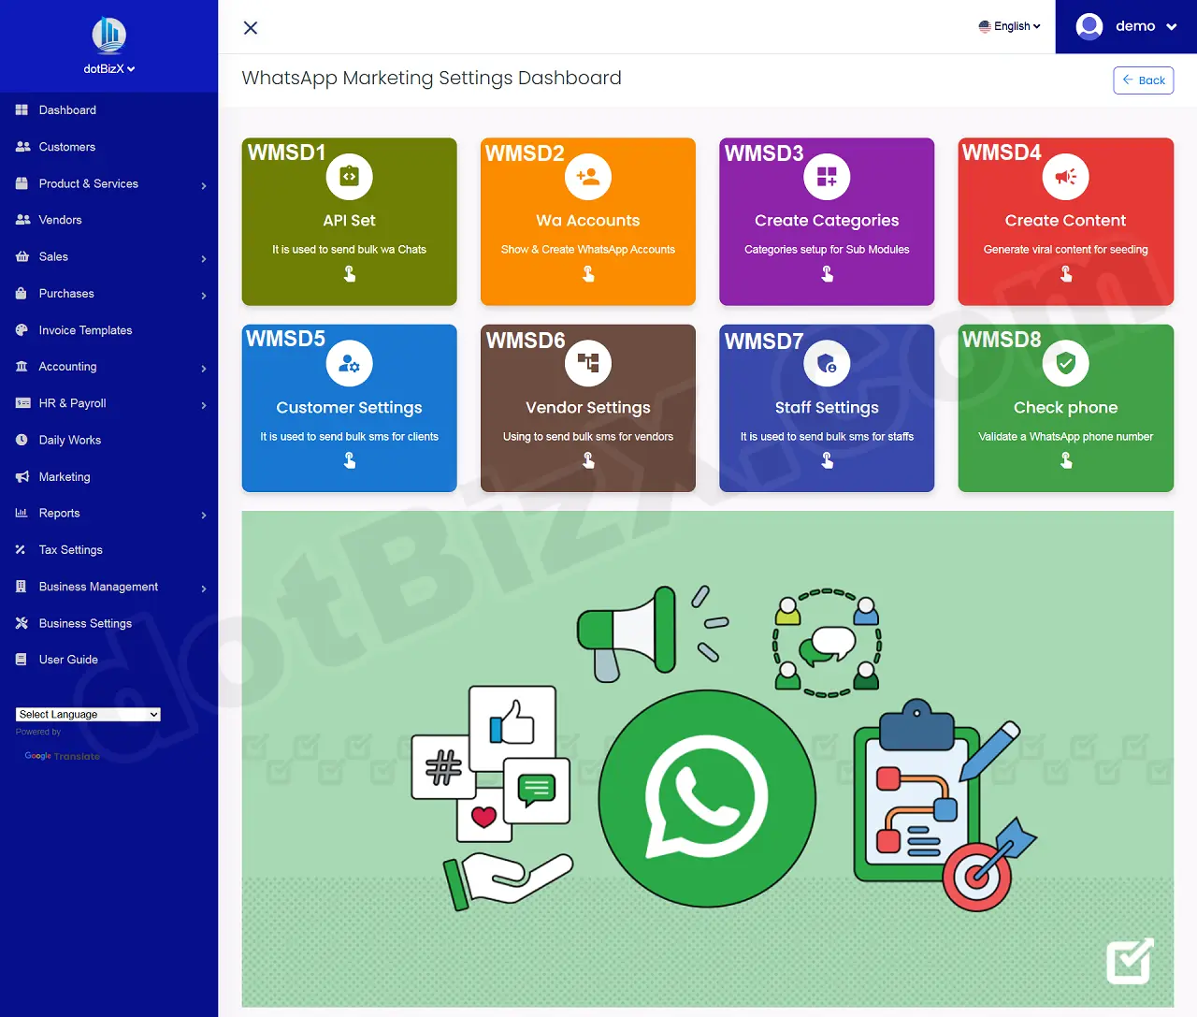The width and height of the screenshot is (1197, 1017).
Task: Open the Select Language combo box
Action: click(x=87, y=714)
